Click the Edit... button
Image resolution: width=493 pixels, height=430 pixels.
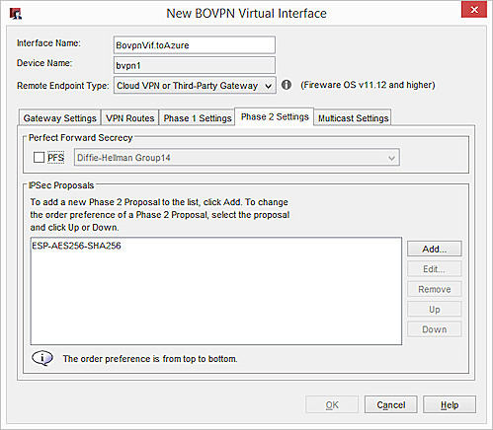pos(435,269)
